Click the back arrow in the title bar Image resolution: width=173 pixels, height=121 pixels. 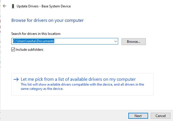pyautogui.click(x=4, y=6)
